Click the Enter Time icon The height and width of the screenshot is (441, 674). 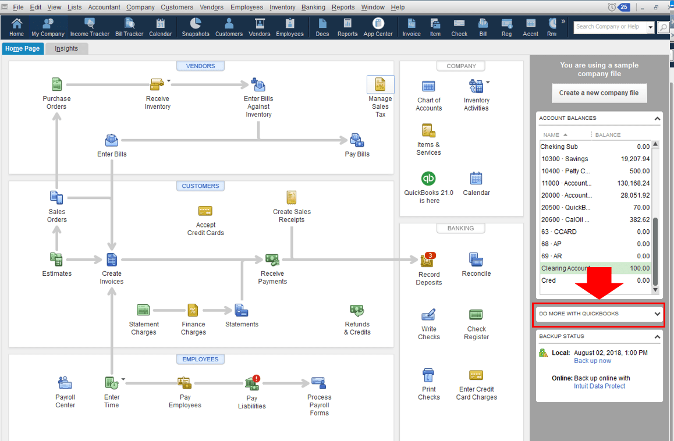coord(112,383)
